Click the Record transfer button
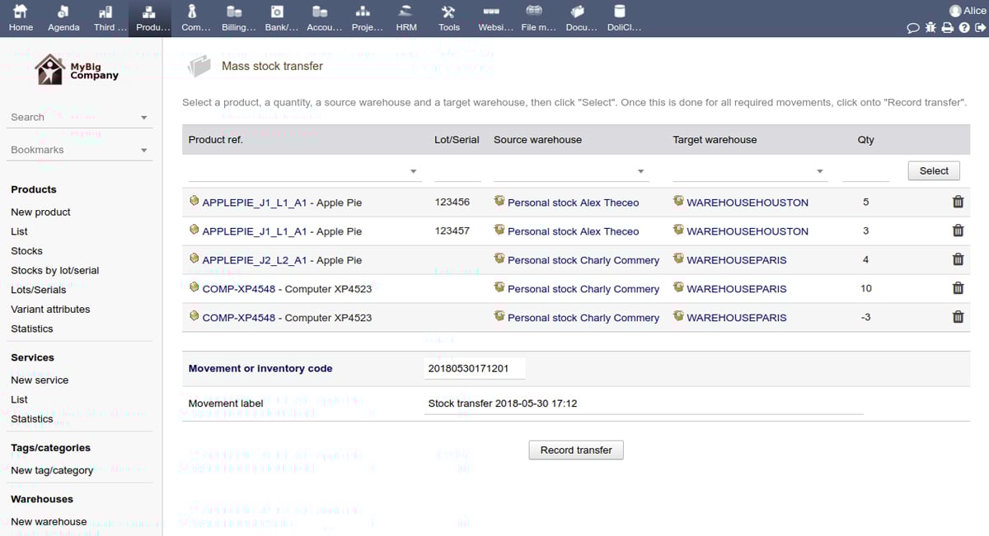The height and width of the screenshot is (536, 989). click(x=575, y=450)
